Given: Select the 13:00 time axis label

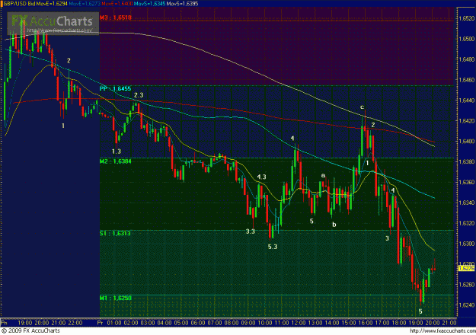Looking at the screenshot, I should (315, 323).
